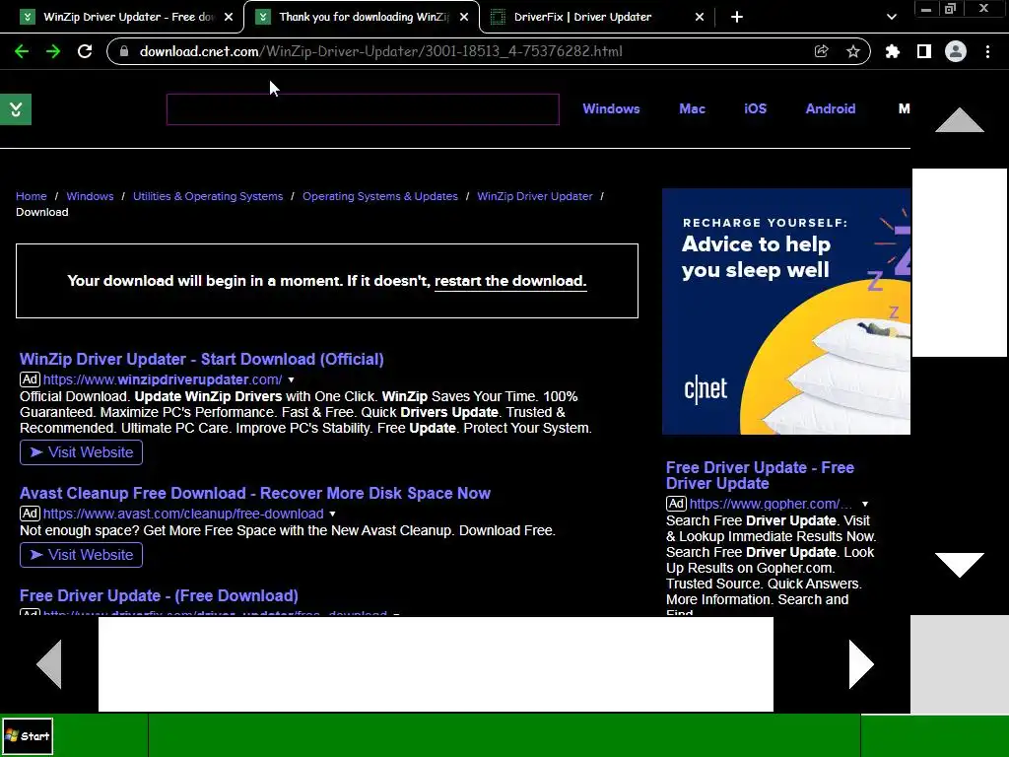The width and height of the screenshot is (1009, 757).
Task: Bookmark this page with the star icon
Action: 853,51
